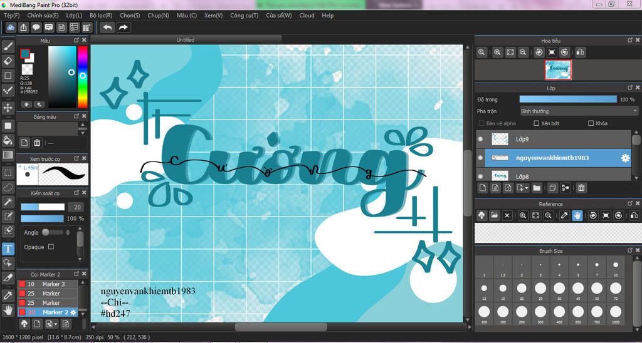Screen dimensions: 642x343
Task: Pop out the Bảng màu panel
Action: [76, 116]
